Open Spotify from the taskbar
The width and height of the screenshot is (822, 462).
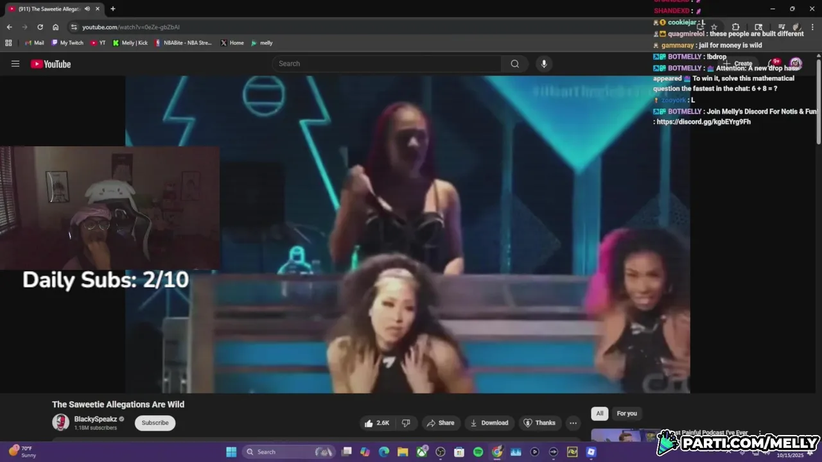click(478, 452)
